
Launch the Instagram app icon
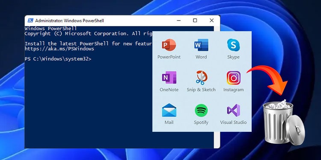tap(233, 78)
